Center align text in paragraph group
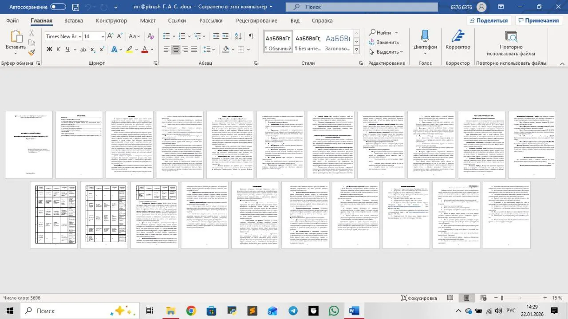This screenshot has height=319, width=568. [x=176, y=49]
